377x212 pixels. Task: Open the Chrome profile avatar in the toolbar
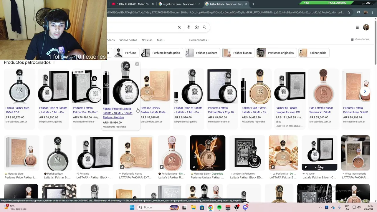[x=366, y=12]
